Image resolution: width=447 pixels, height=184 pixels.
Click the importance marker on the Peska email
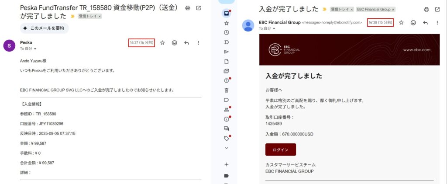coord(72,16)
